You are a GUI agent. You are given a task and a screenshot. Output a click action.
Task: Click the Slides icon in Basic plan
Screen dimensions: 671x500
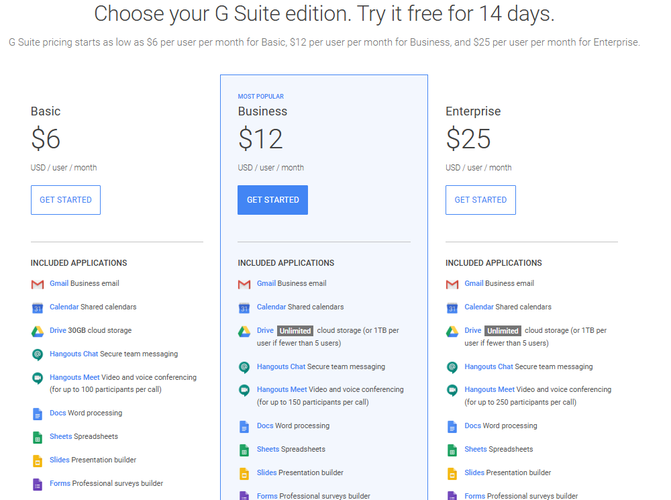[38, 461]
